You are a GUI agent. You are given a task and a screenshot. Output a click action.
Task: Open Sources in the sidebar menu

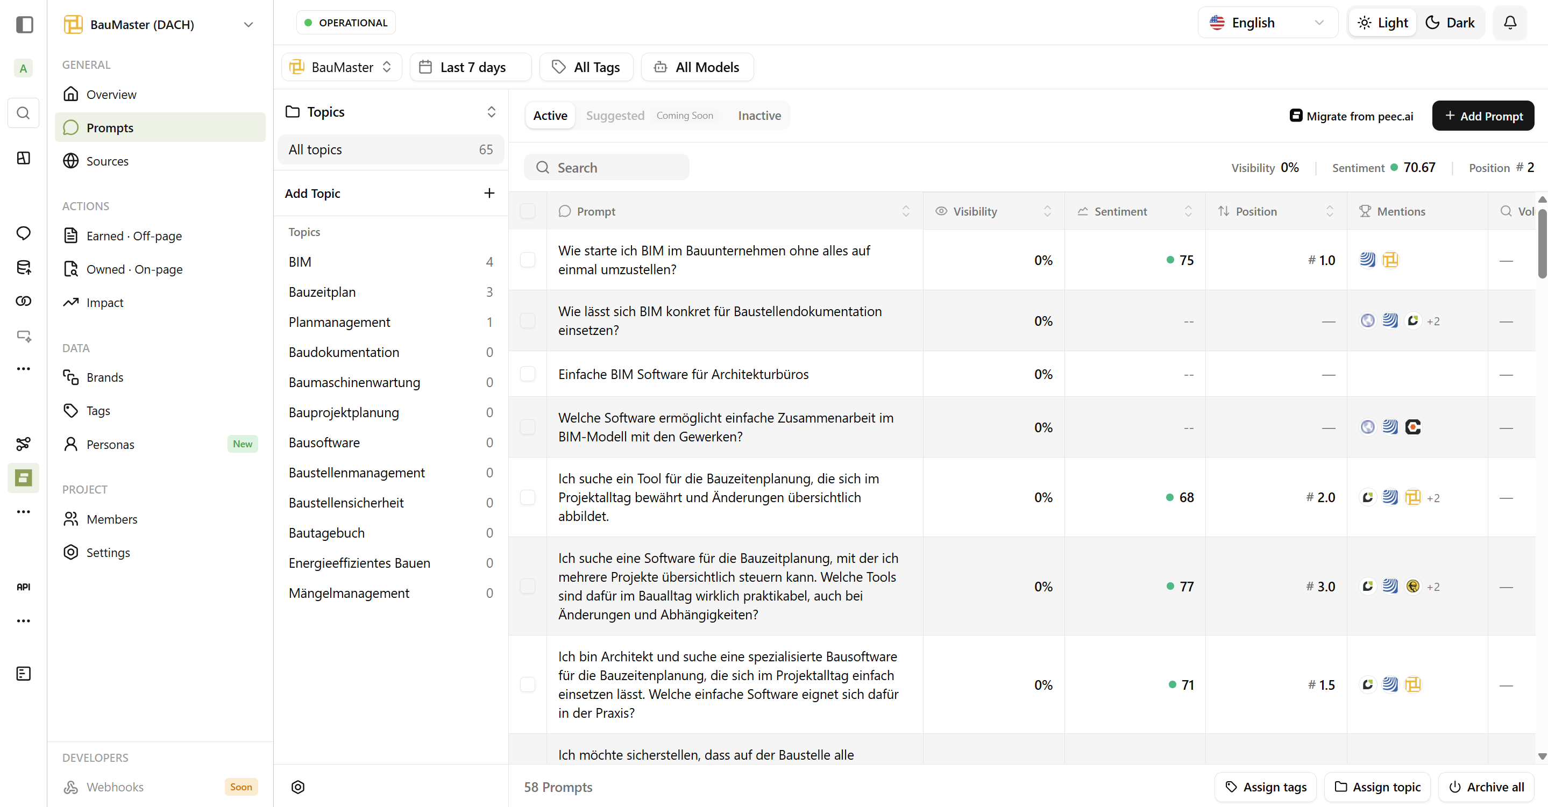pyautogui.click(x=107, y=161)
